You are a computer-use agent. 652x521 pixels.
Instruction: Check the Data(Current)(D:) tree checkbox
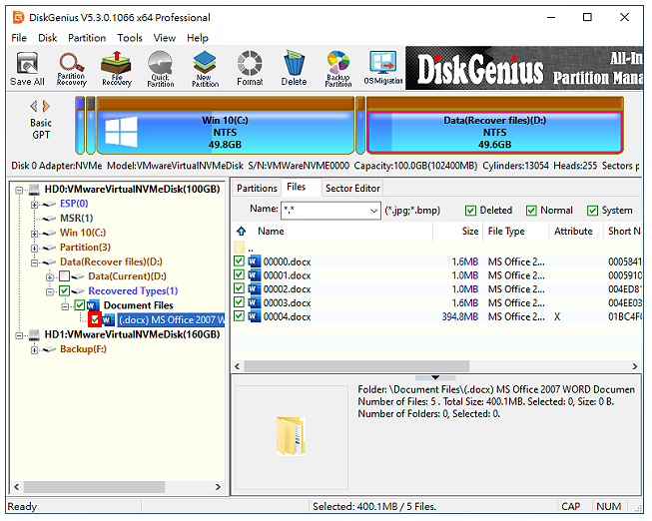[64, 276]
